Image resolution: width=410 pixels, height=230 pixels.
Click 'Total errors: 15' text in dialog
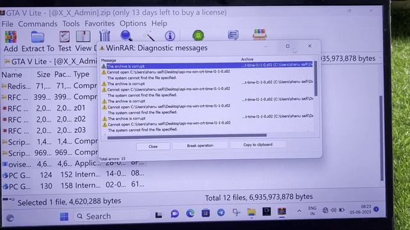(112, 159)
